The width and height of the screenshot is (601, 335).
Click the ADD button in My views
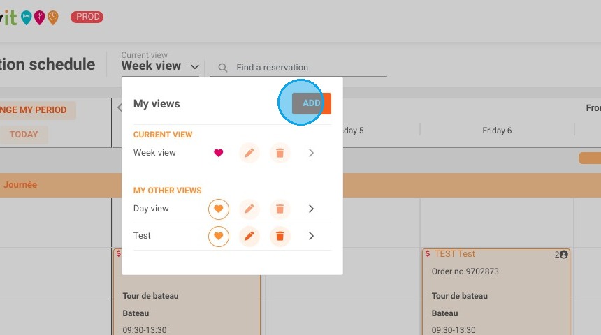[311, 103]
